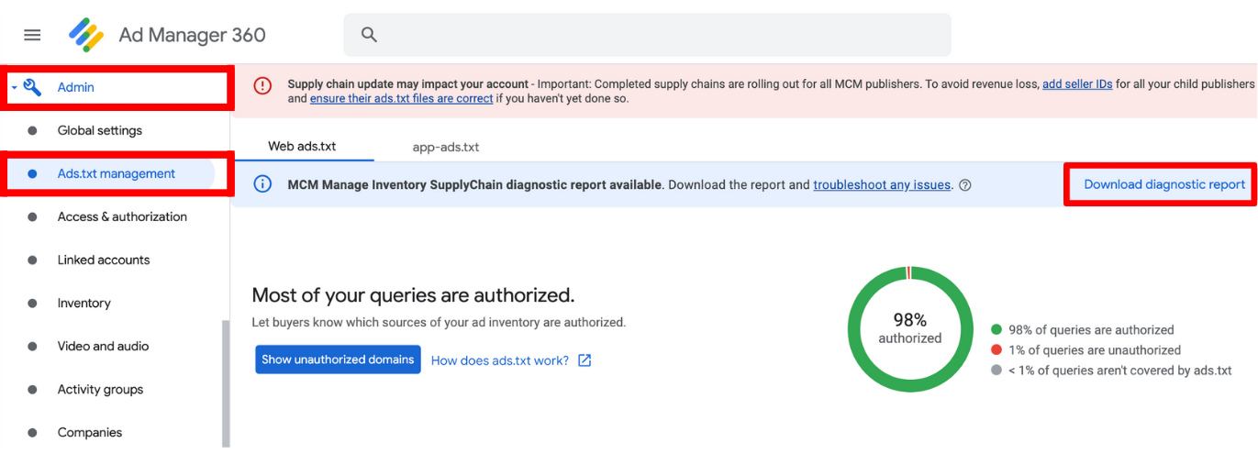Click the Admin wrench icon

point(33,87)
